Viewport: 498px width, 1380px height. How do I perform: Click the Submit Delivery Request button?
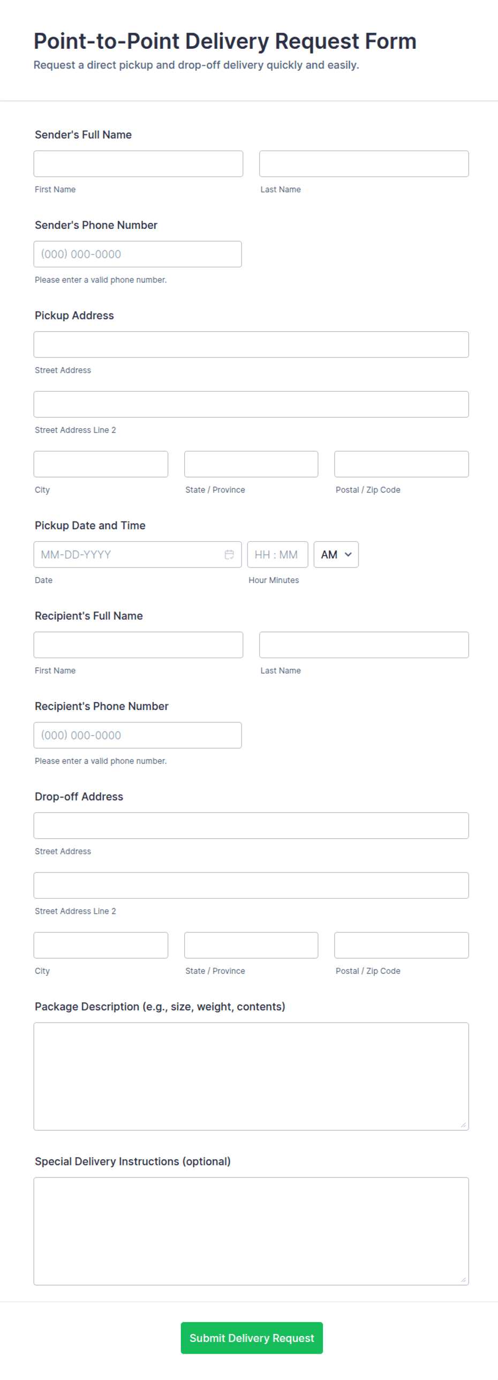(x=252, y=1338)
